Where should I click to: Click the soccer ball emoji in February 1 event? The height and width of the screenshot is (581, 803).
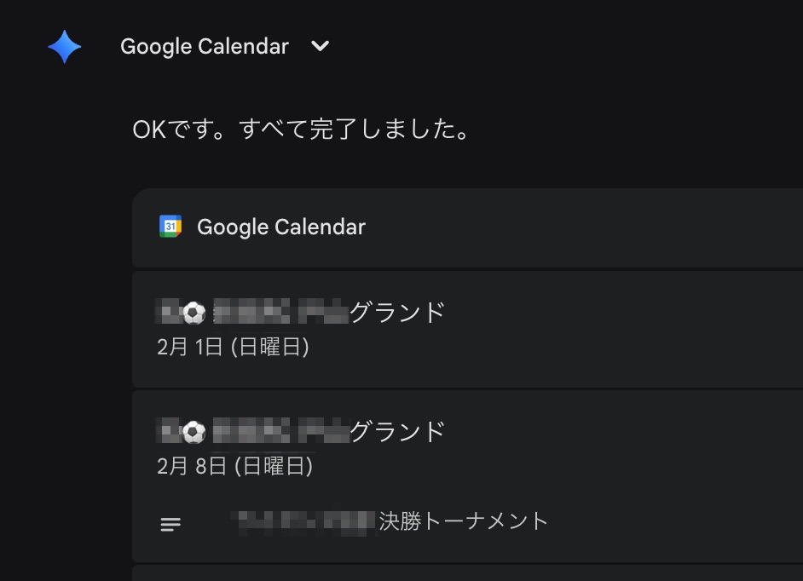tap(194, 314)
